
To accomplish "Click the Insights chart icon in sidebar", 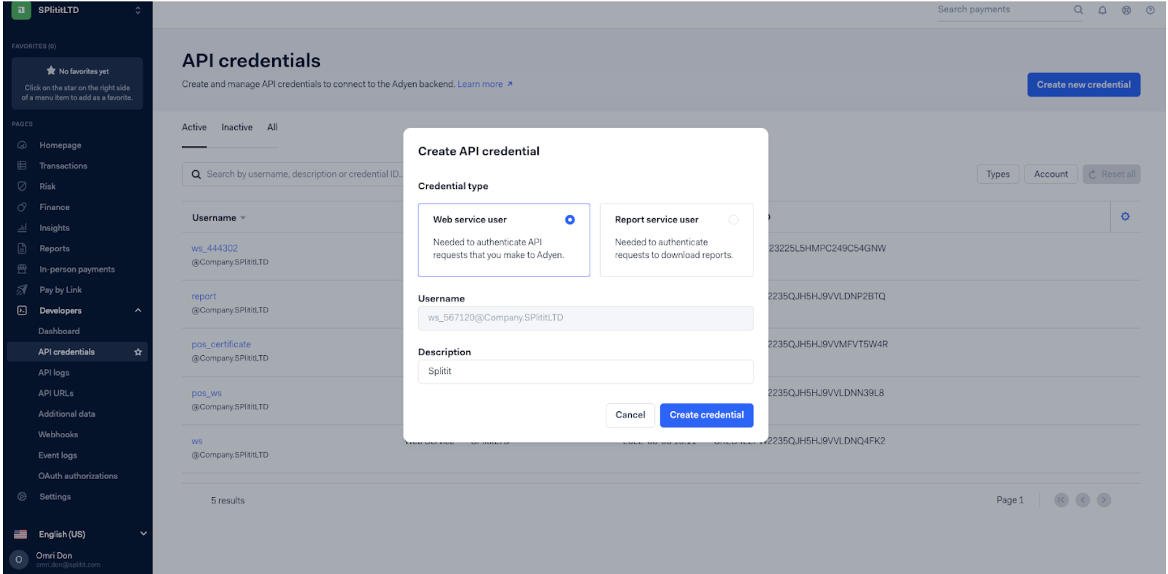I will pyautogui.click(x=22, y=228).
